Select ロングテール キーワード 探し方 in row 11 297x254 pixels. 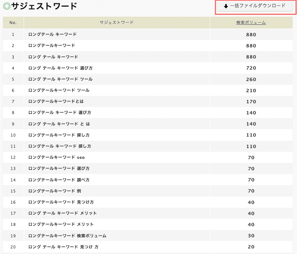(x=60, y=146)
